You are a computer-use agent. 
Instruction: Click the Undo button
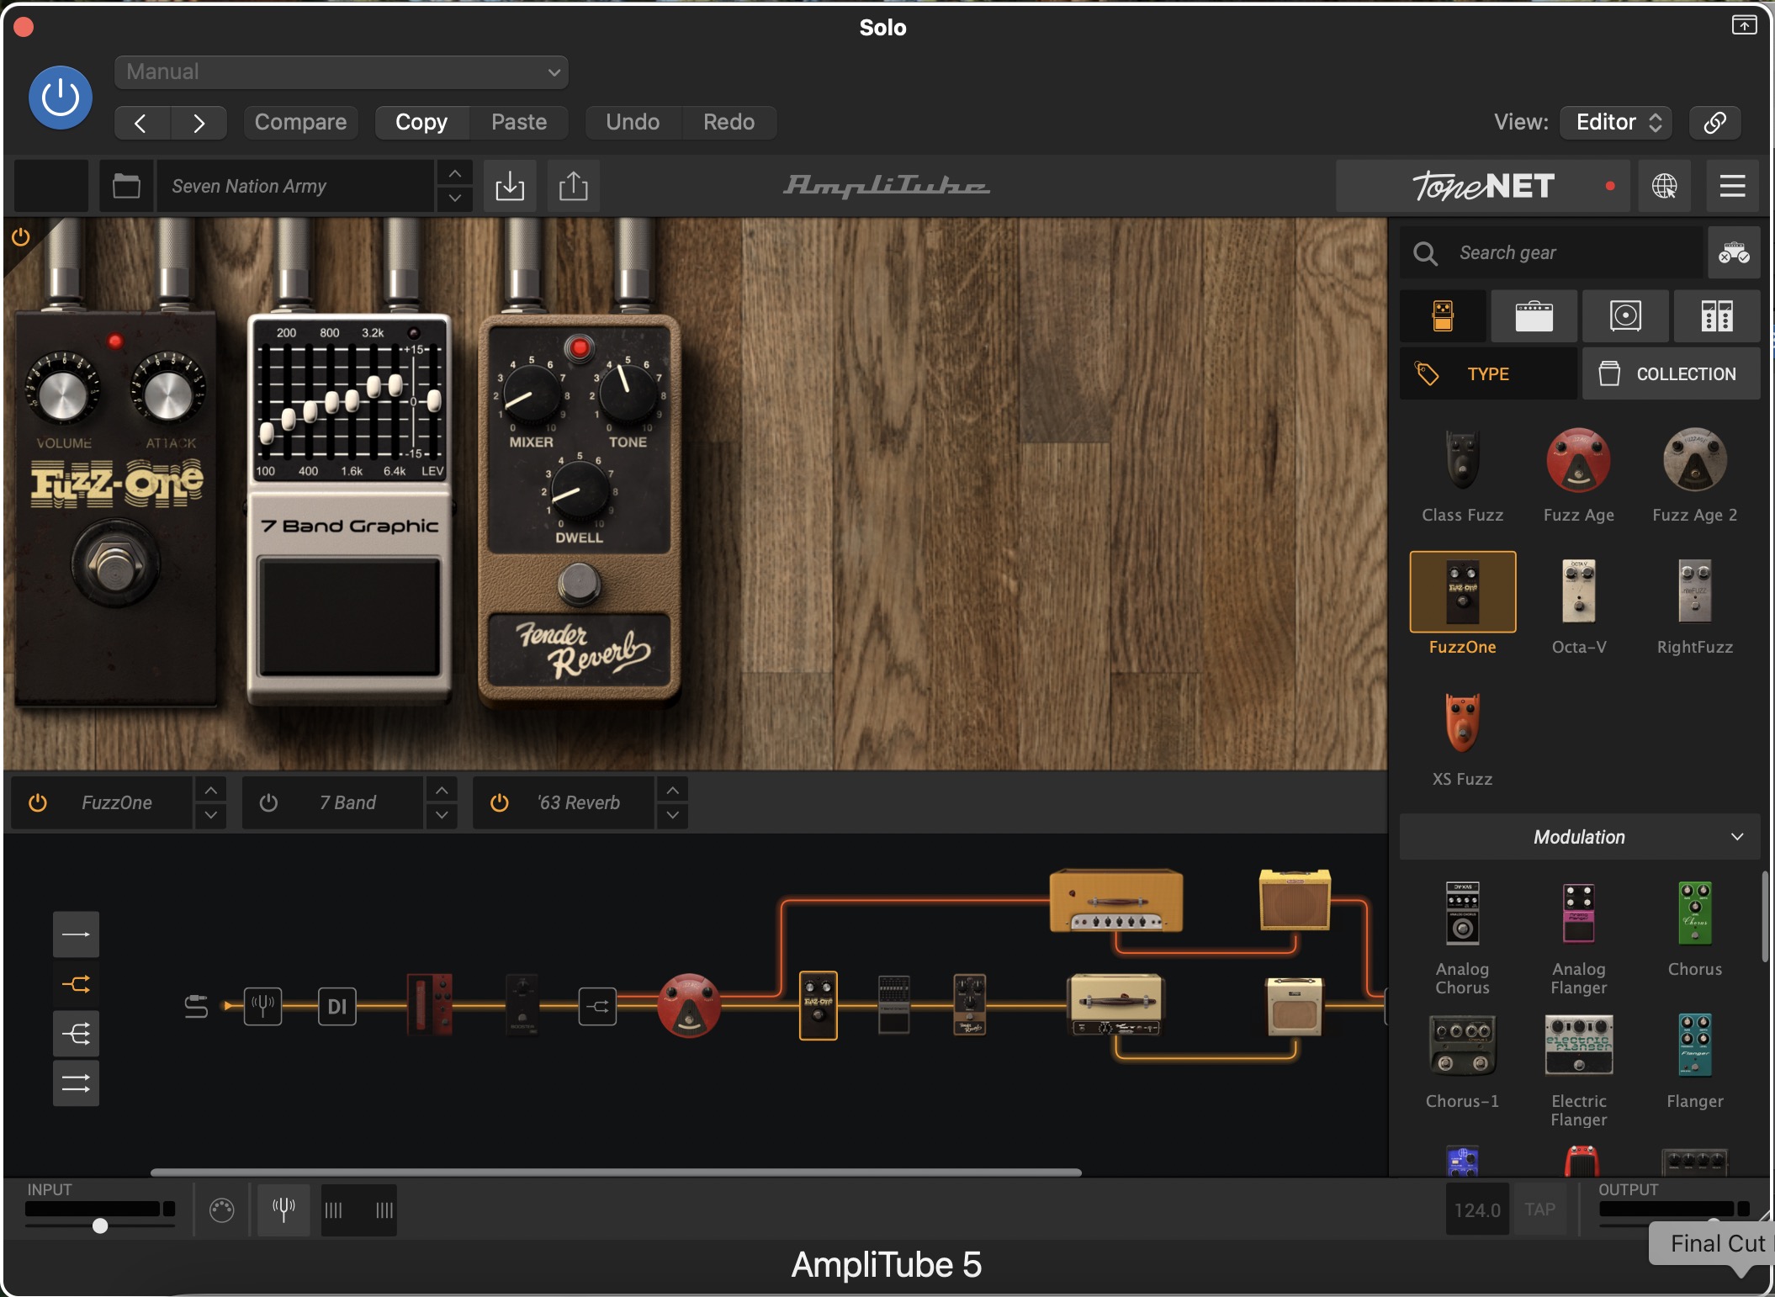tap(633, 123)
